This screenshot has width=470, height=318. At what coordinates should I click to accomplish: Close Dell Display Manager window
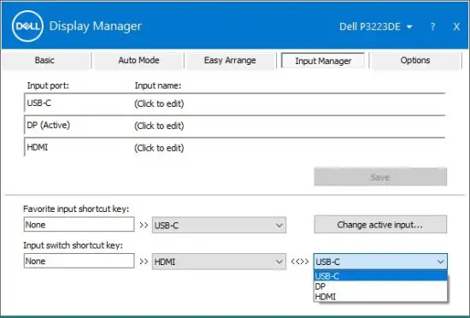[x=456, y=26]
